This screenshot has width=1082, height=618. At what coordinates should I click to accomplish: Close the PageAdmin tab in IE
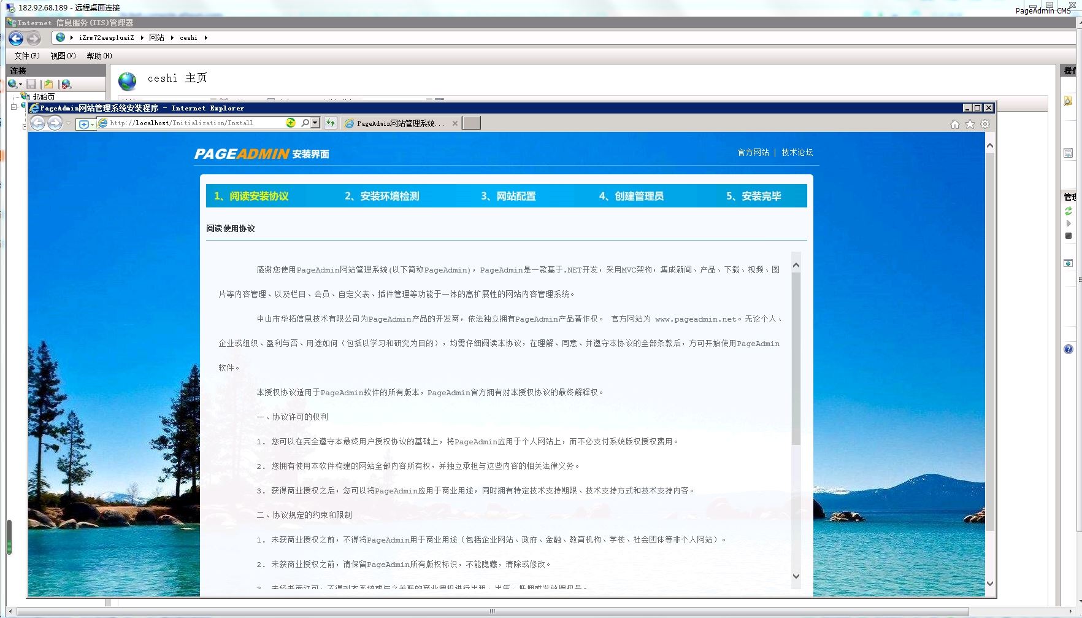(x=455, y=123)
